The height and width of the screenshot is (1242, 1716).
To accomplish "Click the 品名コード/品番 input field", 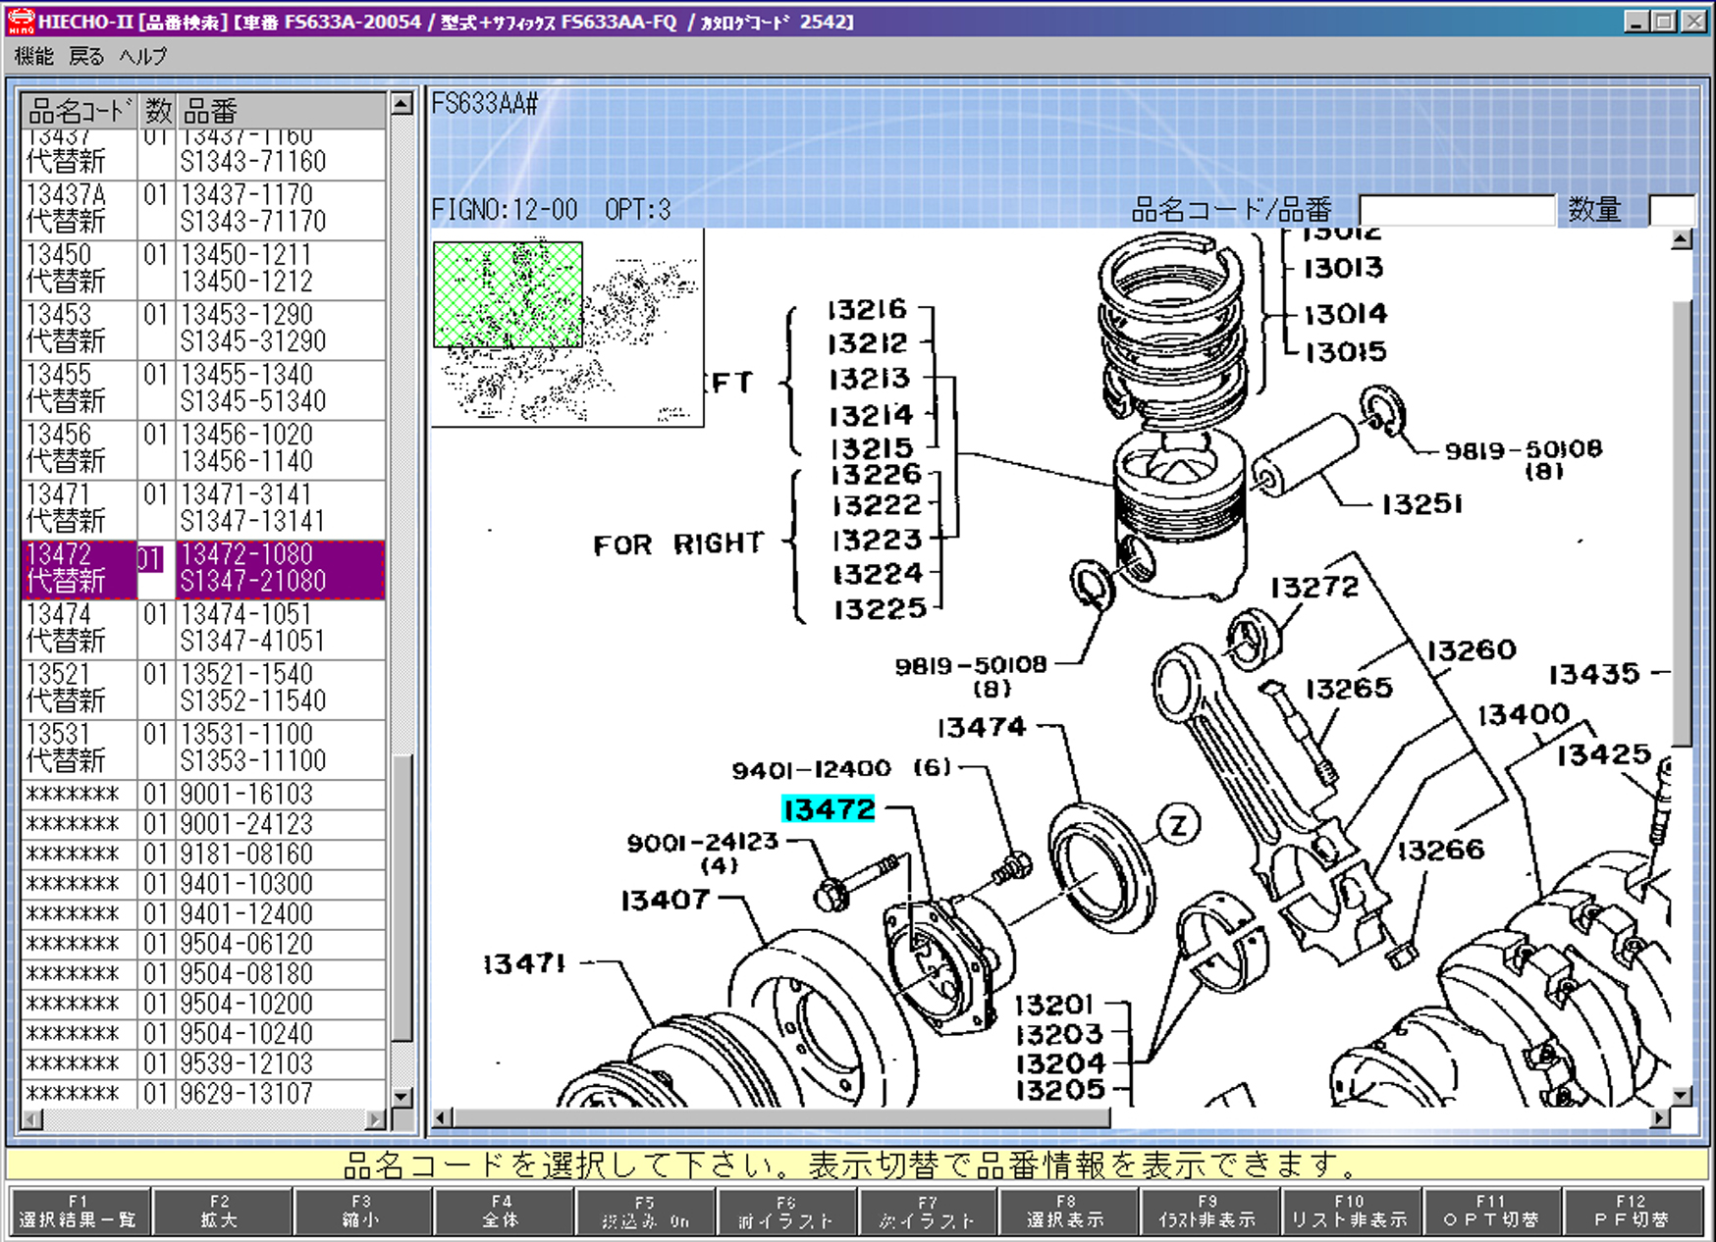I will click(x=1457, y=210).
